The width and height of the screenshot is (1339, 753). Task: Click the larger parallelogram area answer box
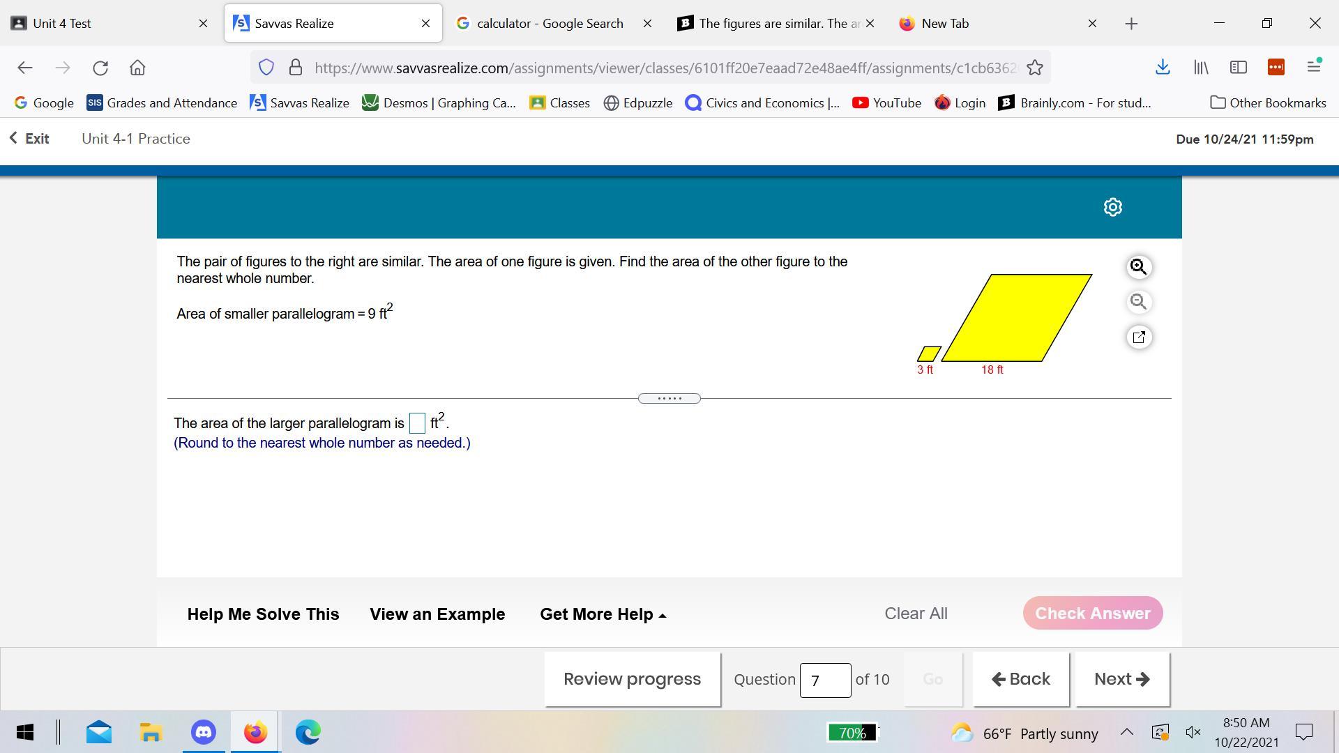point(417,423)
